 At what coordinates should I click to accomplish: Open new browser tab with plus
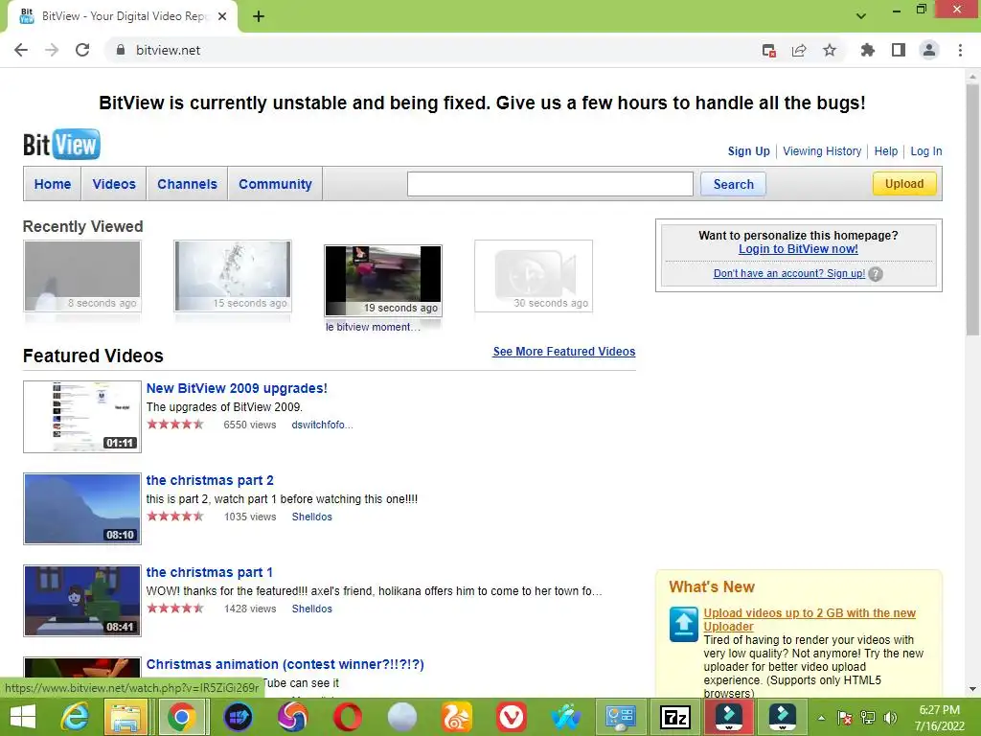(259, 16)
